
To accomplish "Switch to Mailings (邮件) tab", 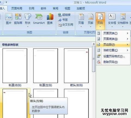I will click(x=44, y=8).
